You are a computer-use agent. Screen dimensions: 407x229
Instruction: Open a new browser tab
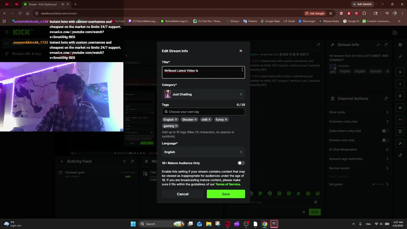click(75, 4)
